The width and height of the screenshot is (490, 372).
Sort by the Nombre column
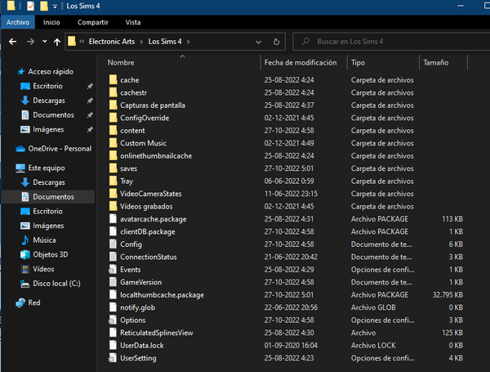pyautogui.click(x=121, y=63)
